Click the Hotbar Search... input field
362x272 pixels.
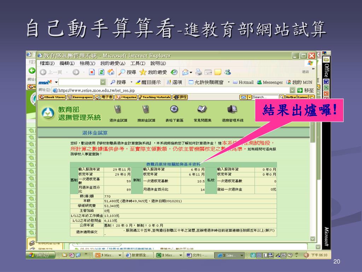pyautogui.click(x=265, y=97)
